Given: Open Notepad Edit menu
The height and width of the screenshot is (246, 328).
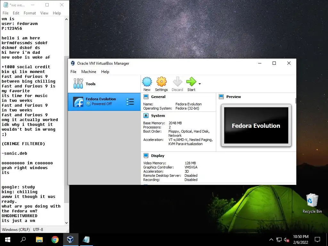Looking at the screenshot, I should click(x=16, y=13).
